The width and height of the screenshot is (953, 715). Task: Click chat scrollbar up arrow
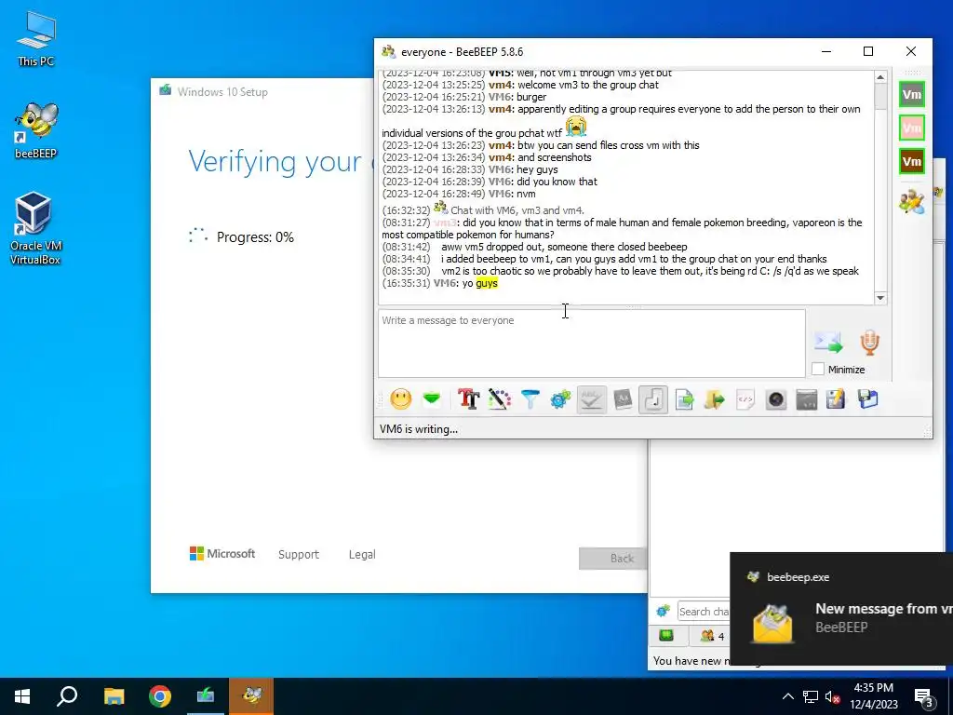click(x=880, y=77)
